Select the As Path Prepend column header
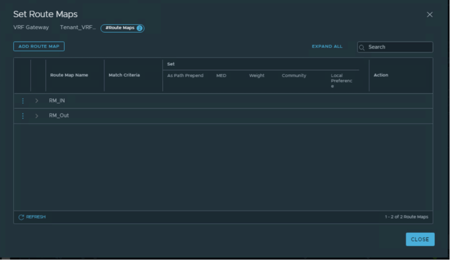Screen dimensions: 451x261 185,76
